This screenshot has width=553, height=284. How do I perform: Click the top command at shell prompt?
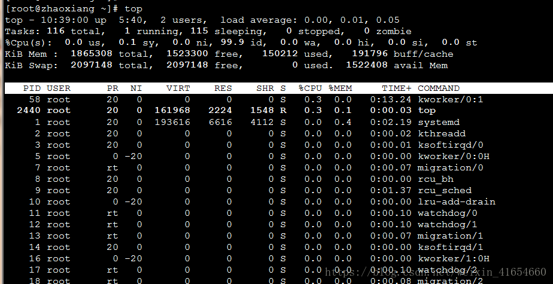coord(133,9)
